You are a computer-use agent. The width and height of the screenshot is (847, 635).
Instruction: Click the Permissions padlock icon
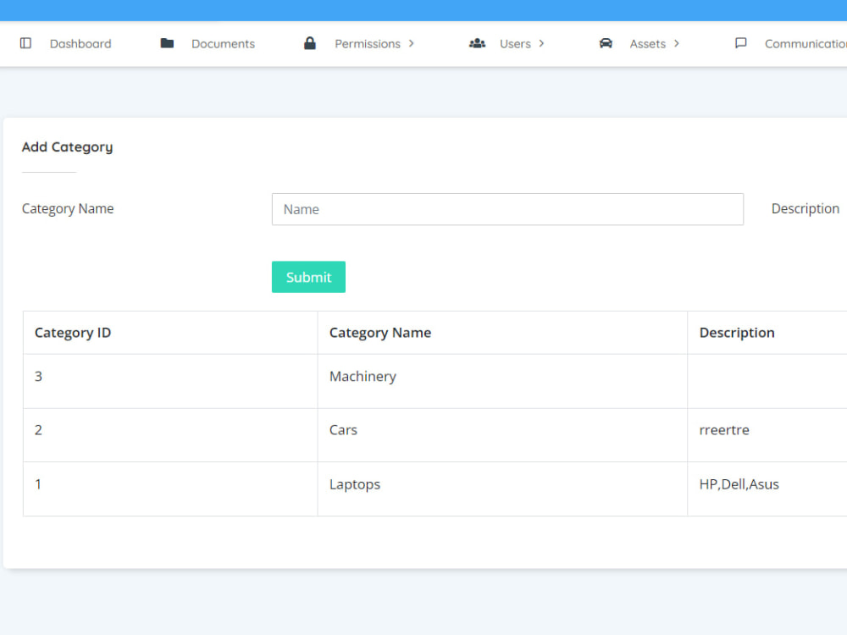pyautogui.click(x=309, y=43)
